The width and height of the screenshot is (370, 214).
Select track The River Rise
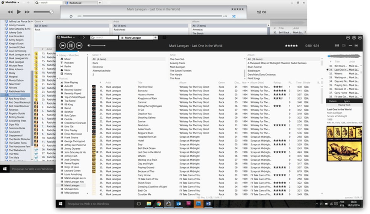[x=145, y=87]
